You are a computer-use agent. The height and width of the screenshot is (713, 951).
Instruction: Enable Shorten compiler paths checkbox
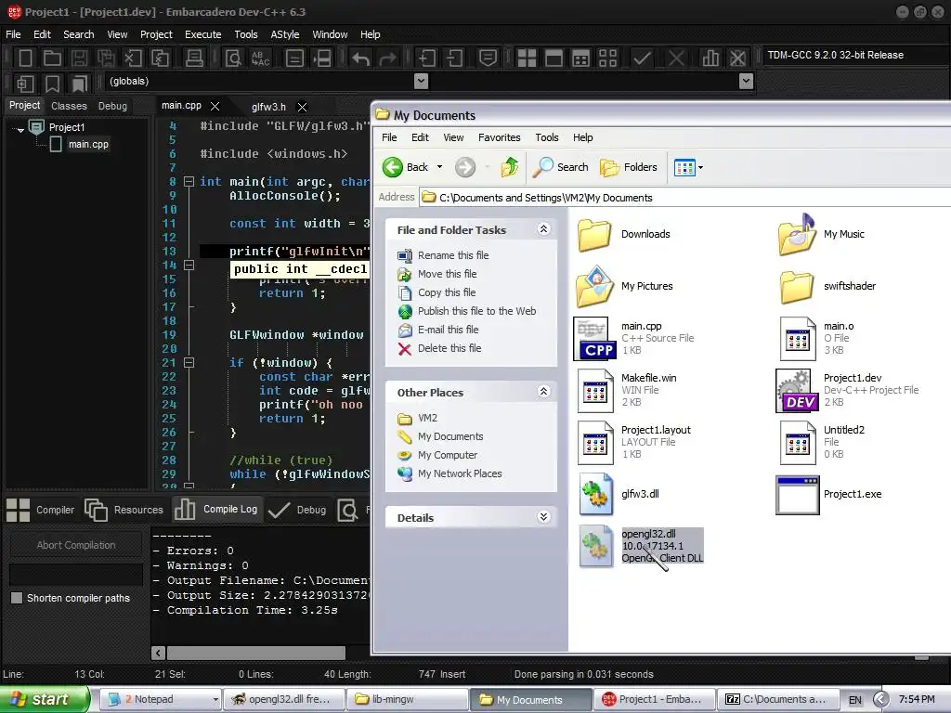point(17,598)
